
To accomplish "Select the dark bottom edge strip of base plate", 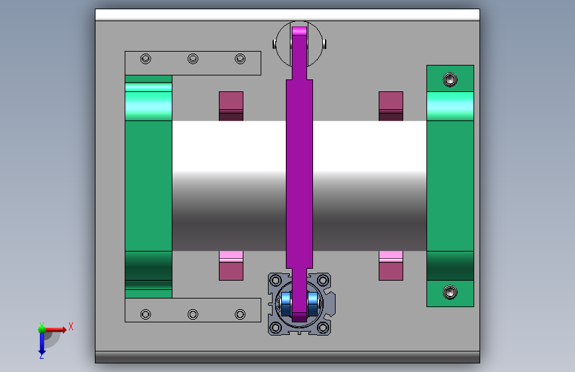I will tap(288, 357).
